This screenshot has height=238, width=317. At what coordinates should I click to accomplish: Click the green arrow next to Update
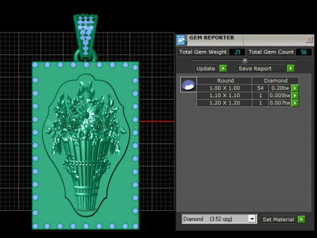pyautogui.click(x=223, y=69)
